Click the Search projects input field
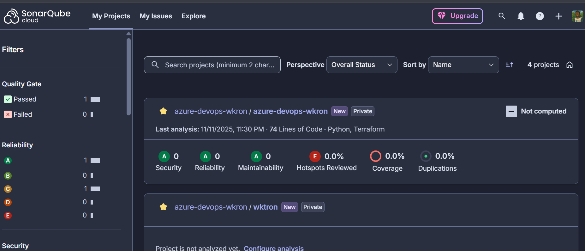The image size is (585, 251). [x=219, y=65]
